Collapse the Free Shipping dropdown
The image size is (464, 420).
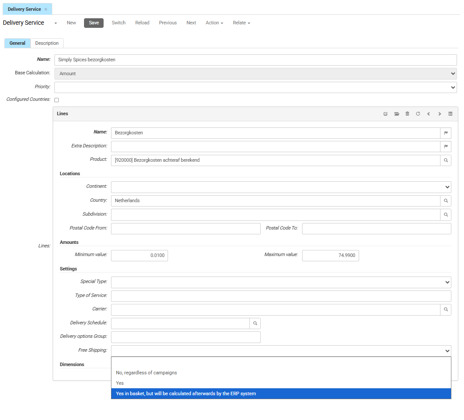[281, 351]
